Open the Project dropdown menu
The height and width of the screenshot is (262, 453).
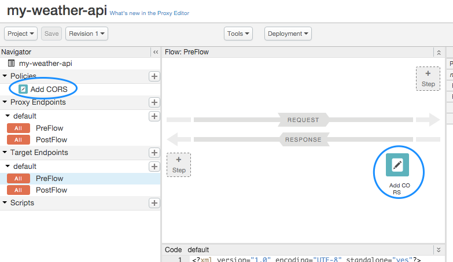coord(22,34)
